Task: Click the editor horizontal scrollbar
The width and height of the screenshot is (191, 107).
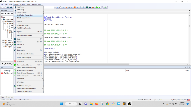Action: click(86, 64)
